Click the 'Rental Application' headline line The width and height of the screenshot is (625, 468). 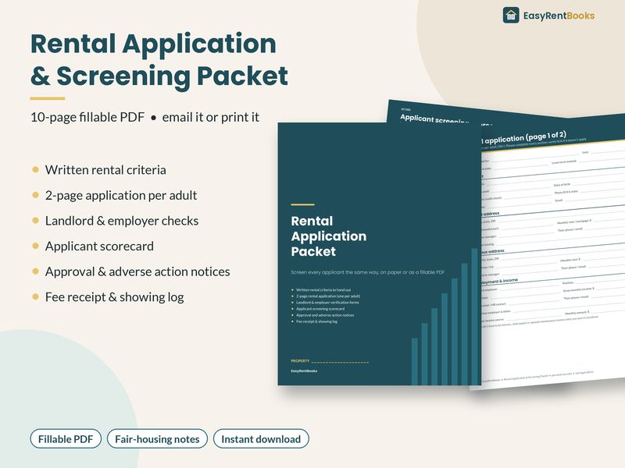pos(153,44)
